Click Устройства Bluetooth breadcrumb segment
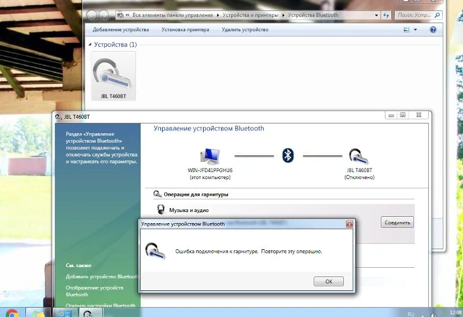 tap(313, 15)
